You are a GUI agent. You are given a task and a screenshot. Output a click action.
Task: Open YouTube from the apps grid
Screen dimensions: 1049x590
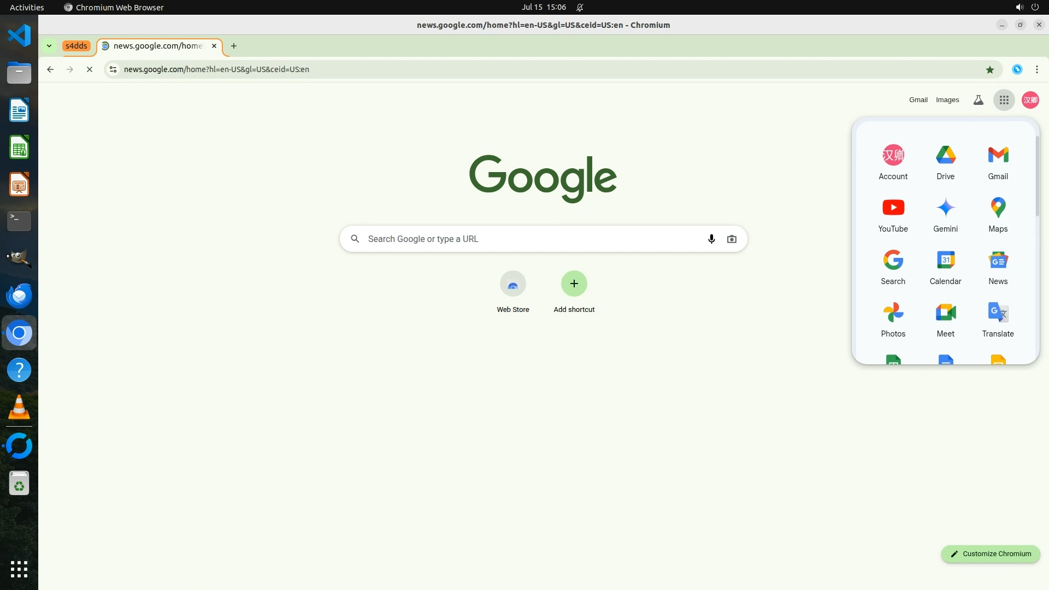[x=893, y=214]
